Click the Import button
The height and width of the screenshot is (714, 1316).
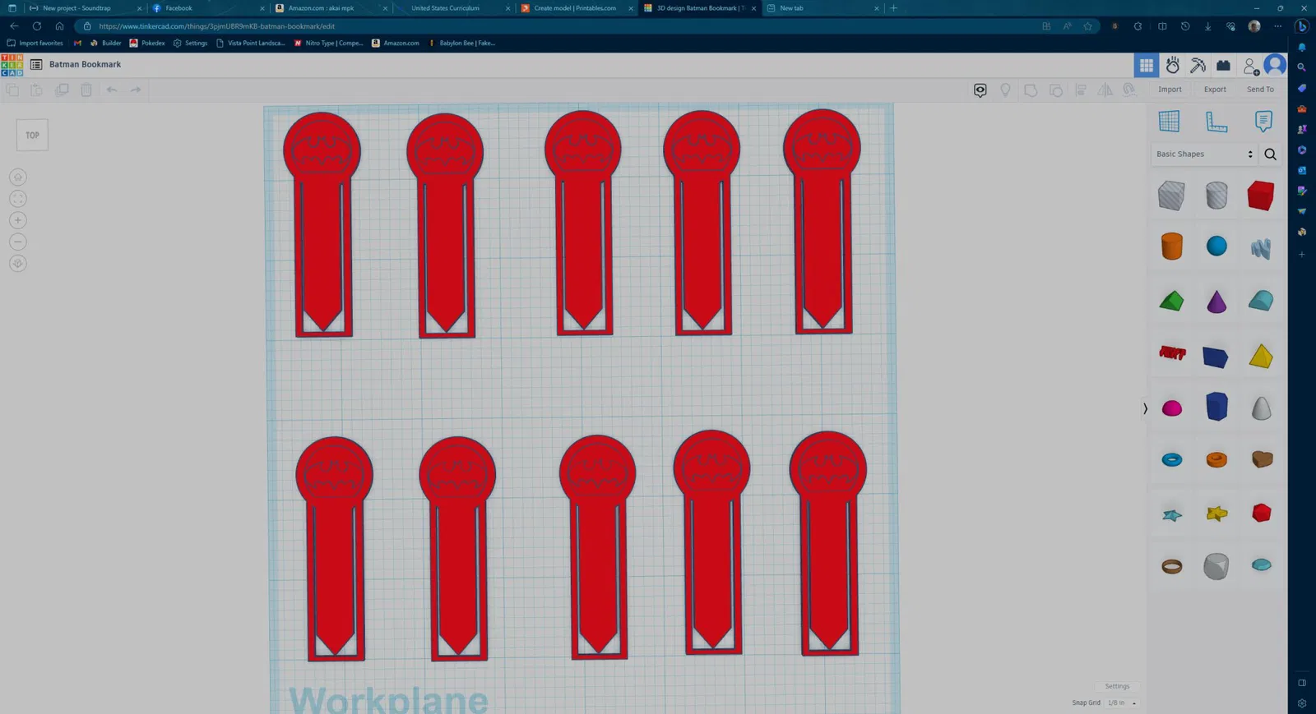[x=1170, y=90]
